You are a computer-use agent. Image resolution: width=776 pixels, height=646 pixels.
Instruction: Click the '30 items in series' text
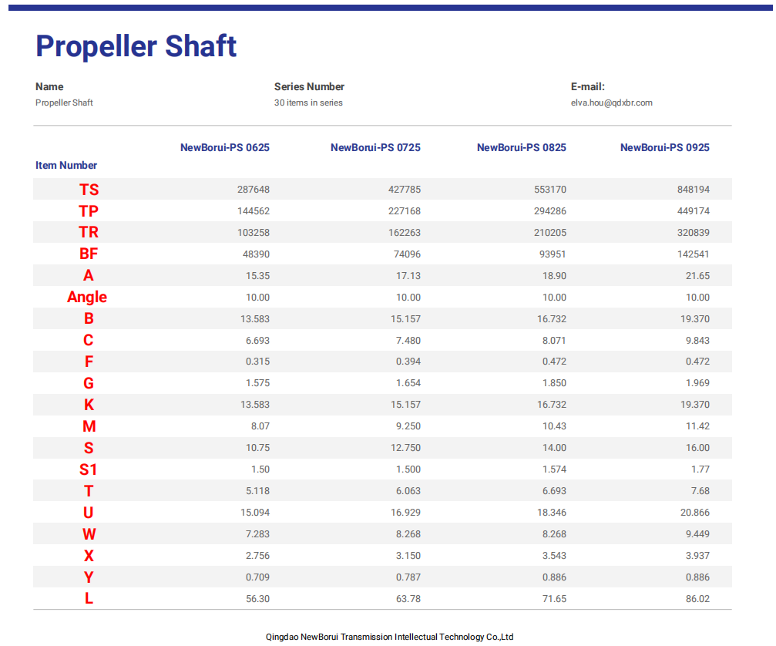308,103
